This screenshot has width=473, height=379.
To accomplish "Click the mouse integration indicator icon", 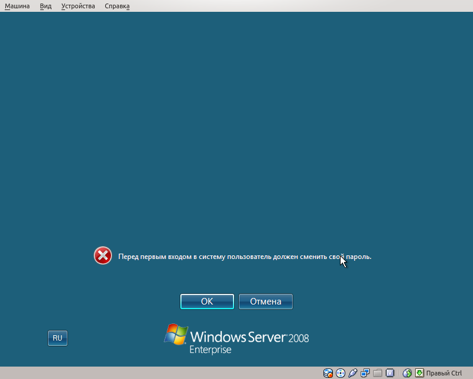I will [406, 373].
